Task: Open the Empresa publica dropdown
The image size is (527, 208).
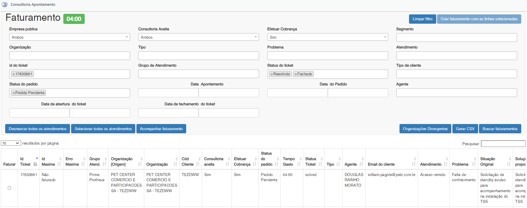Action: click(x=69, y=37)
